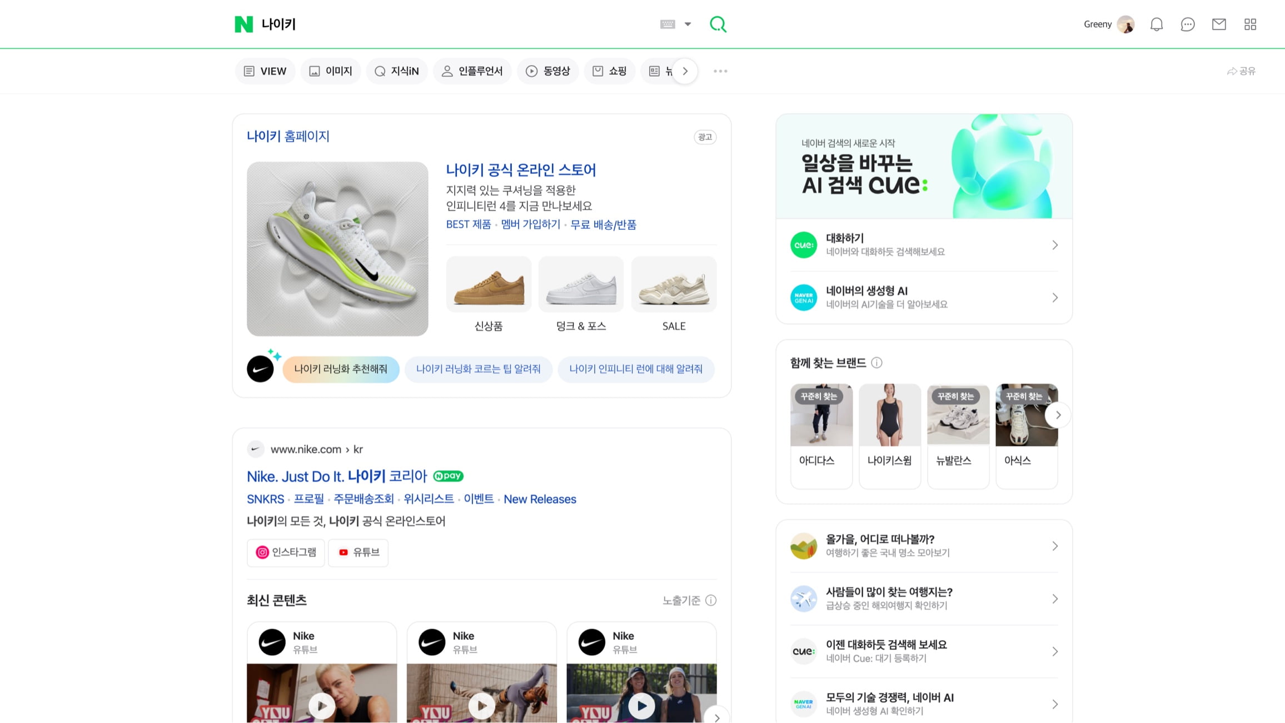The width and height of the screenshot is (1285, 723).
Task: Switch to the 이미지 tab
Action: [331, 71]
